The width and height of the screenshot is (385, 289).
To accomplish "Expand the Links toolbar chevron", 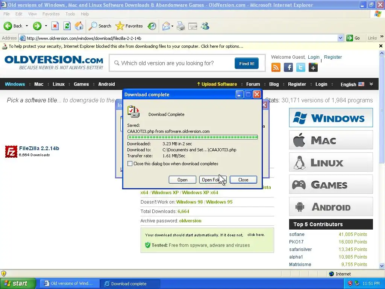I will 382,37.
